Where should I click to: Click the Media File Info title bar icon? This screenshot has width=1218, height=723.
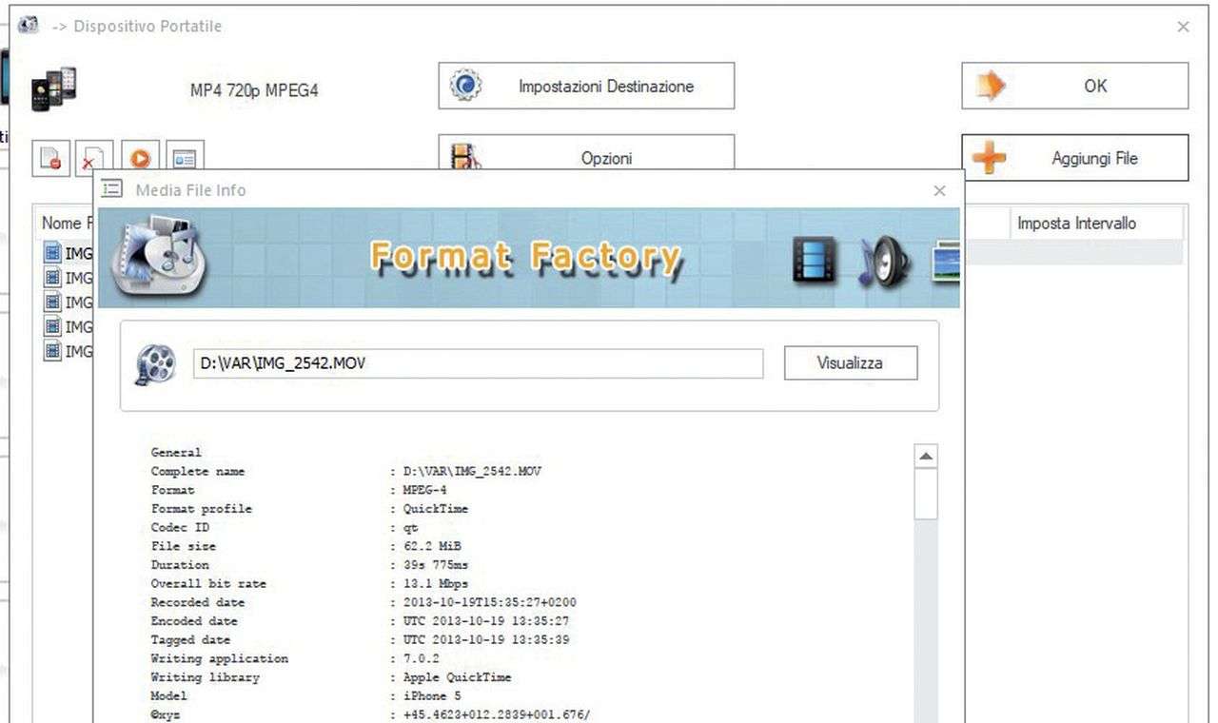(x=112, y=189)
